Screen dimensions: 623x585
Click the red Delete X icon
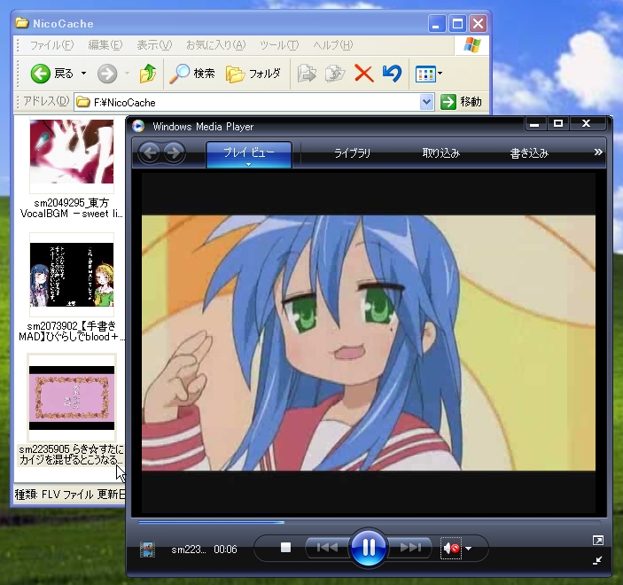tap(364, 74)
